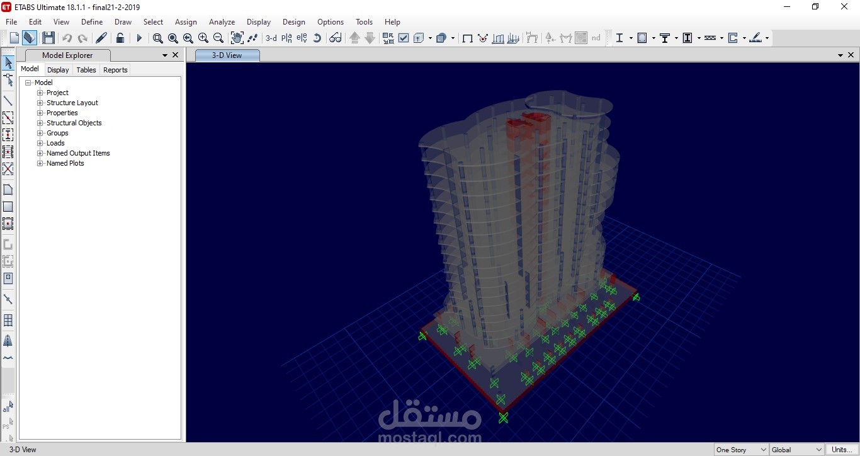The height and width of the screenshot is (456, 860).
Task: Toggle the Rotate 3D View icon
Action: [318, 38]
